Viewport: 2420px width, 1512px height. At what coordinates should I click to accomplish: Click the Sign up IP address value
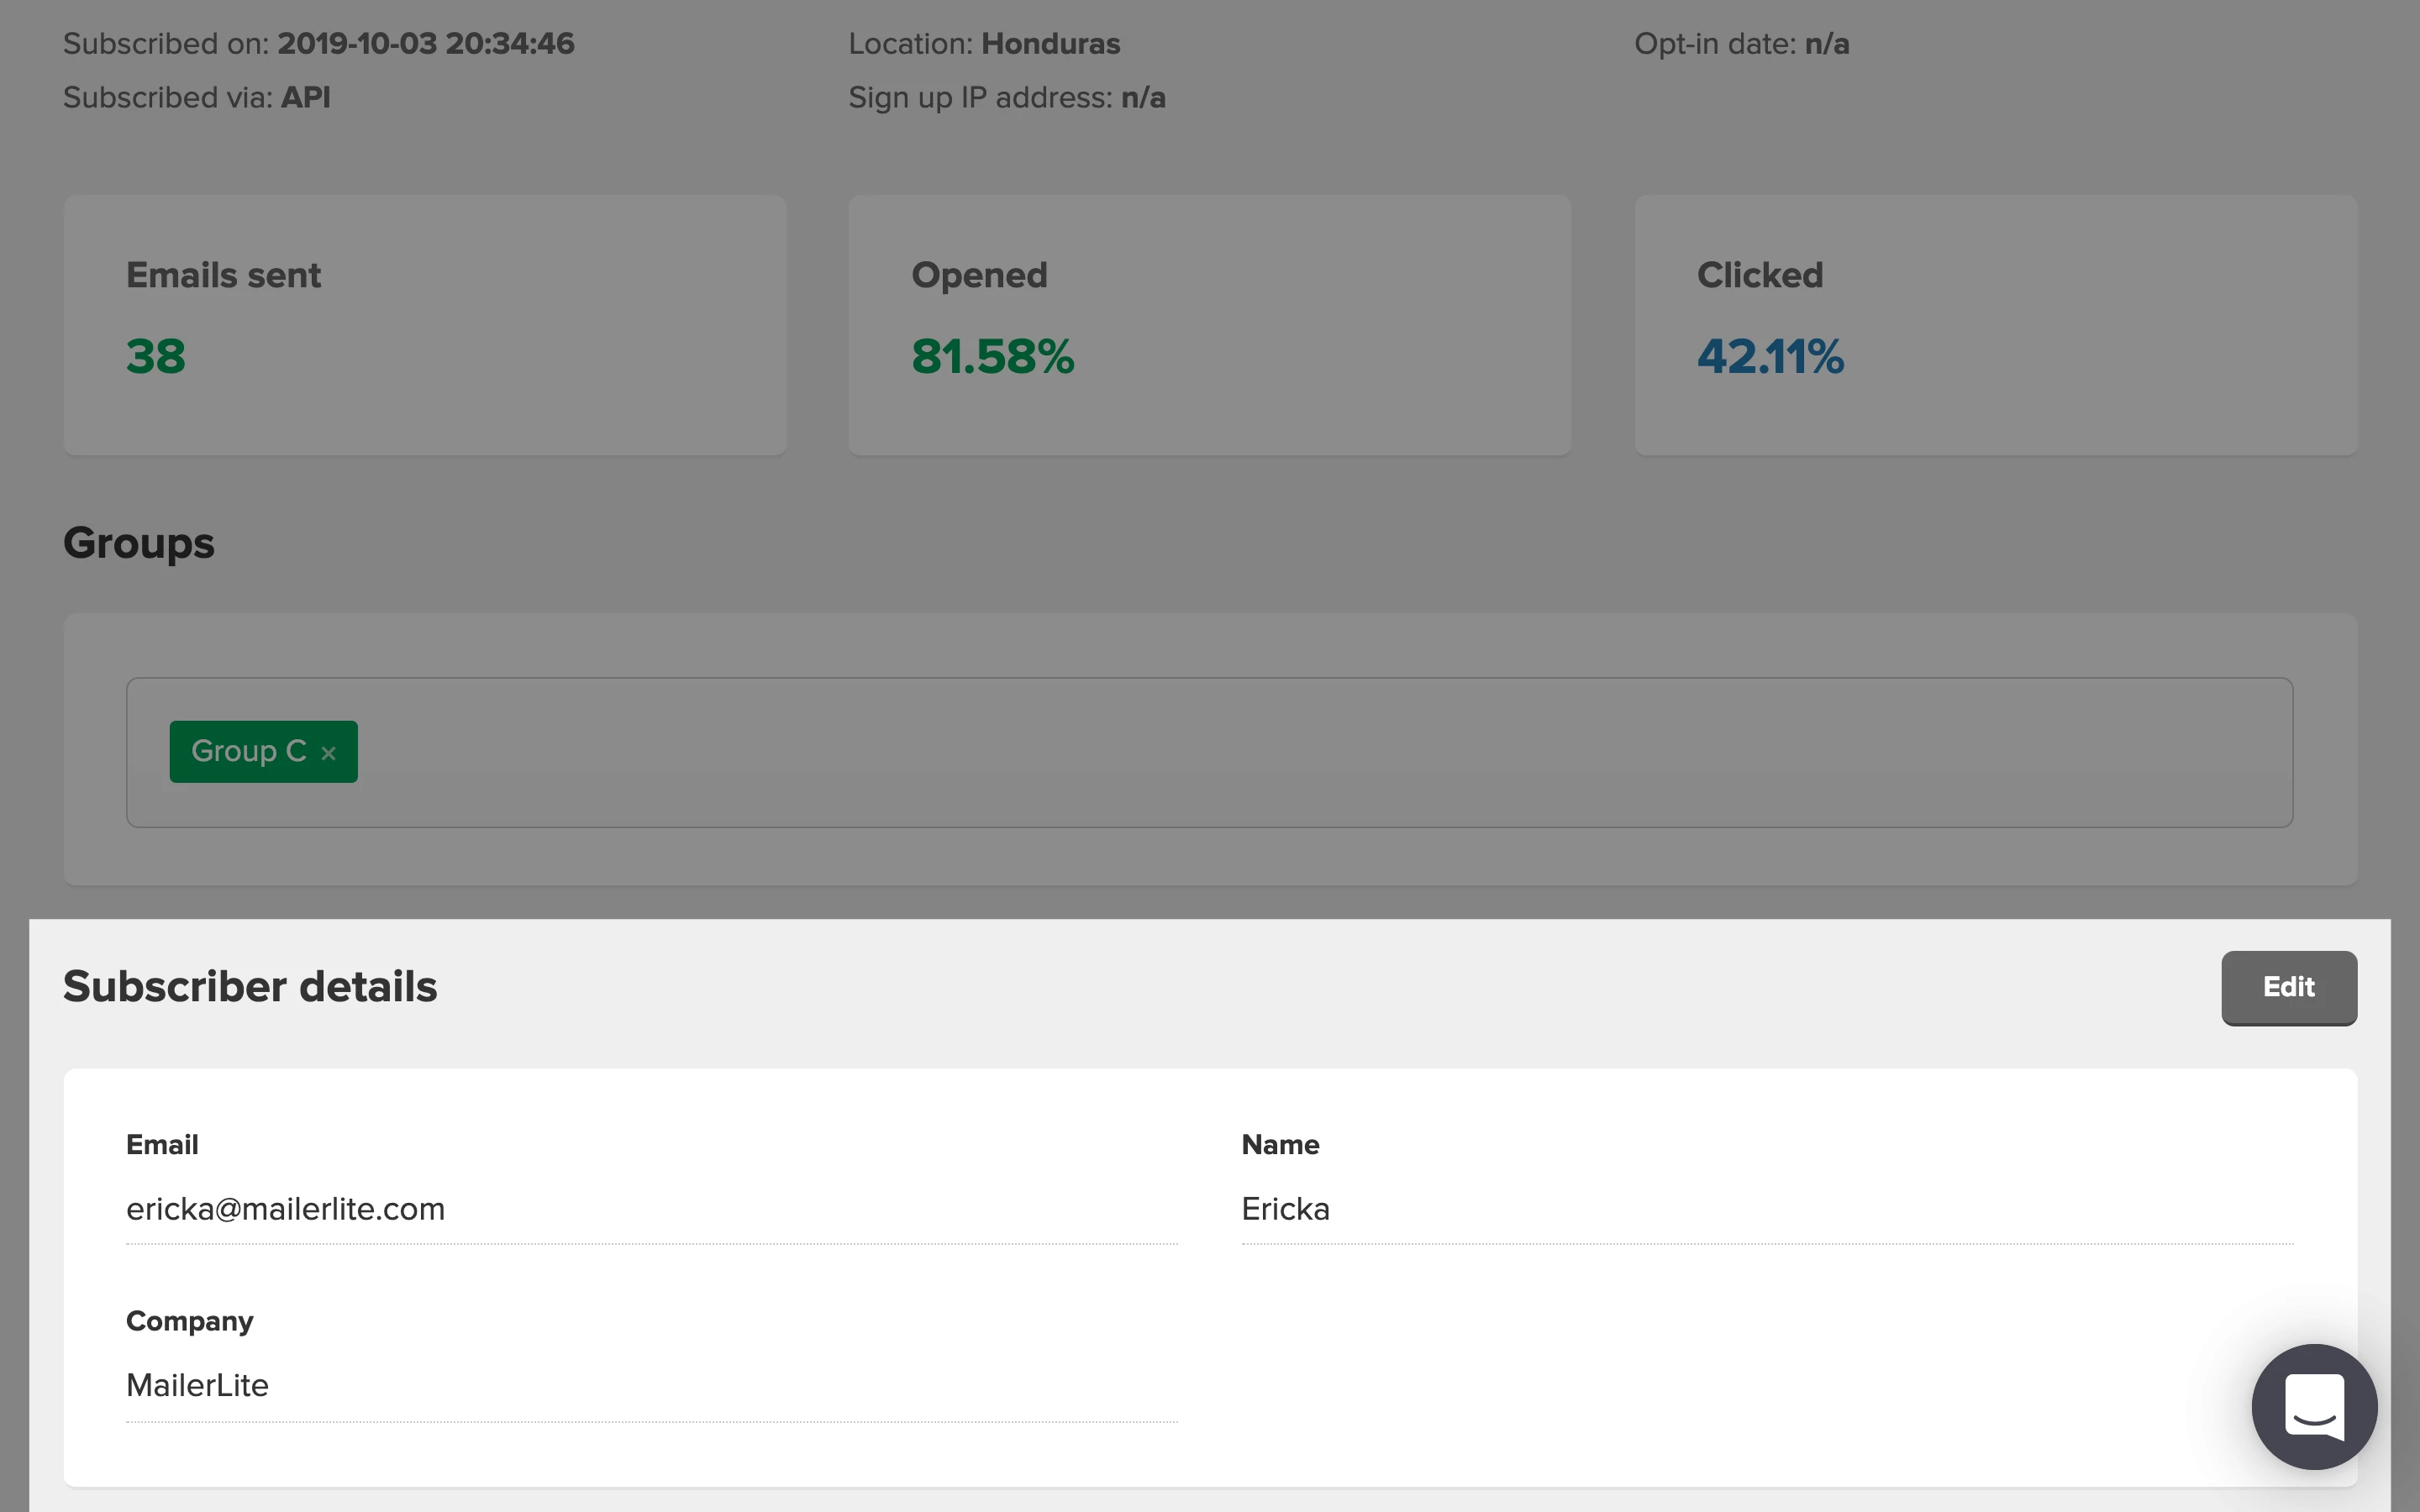(x=1142, y=98)
